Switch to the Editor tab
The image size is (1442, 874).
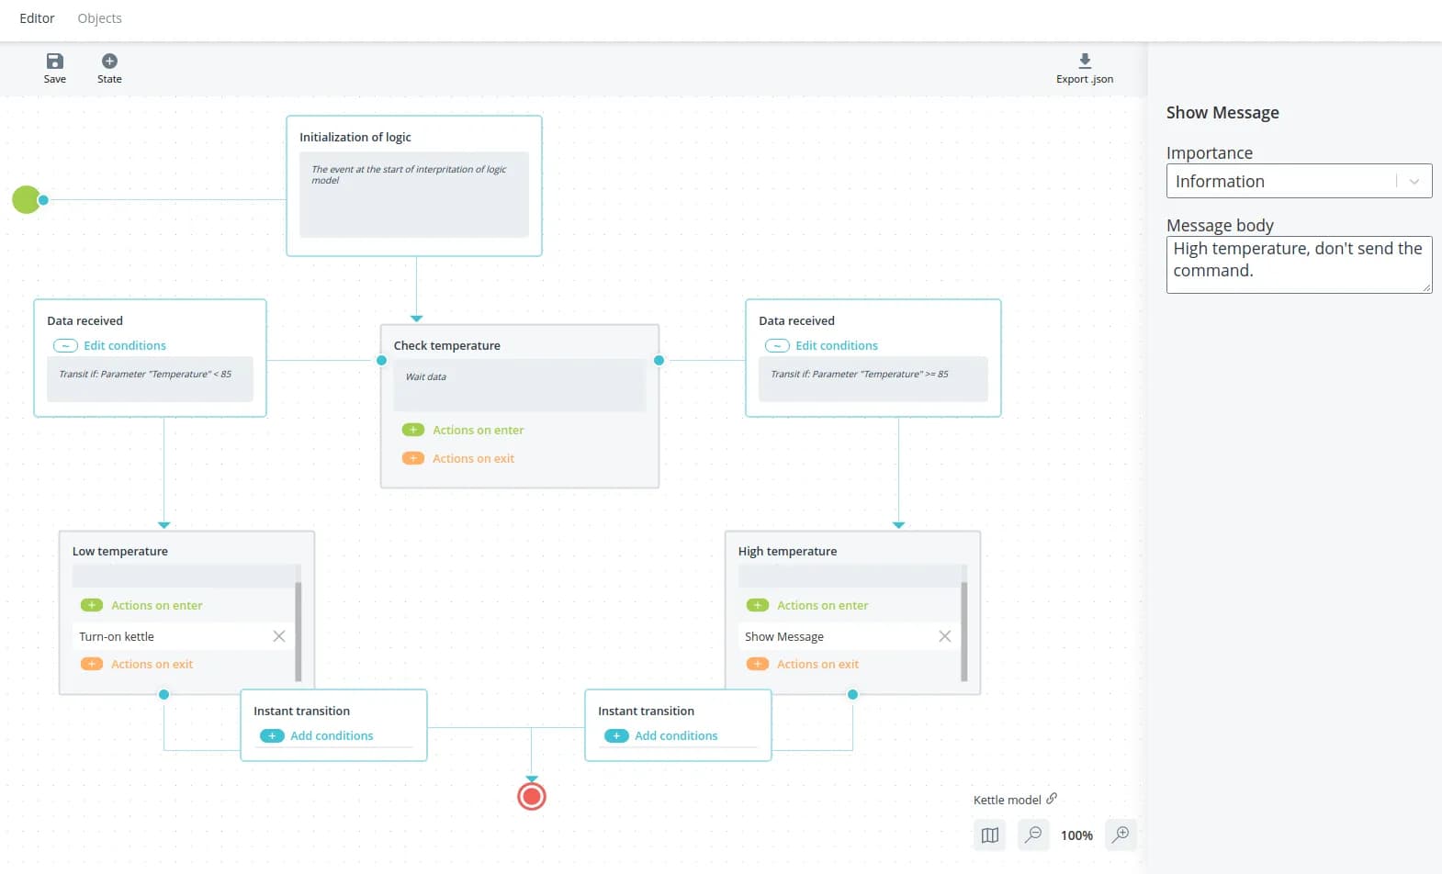(37, 18)
